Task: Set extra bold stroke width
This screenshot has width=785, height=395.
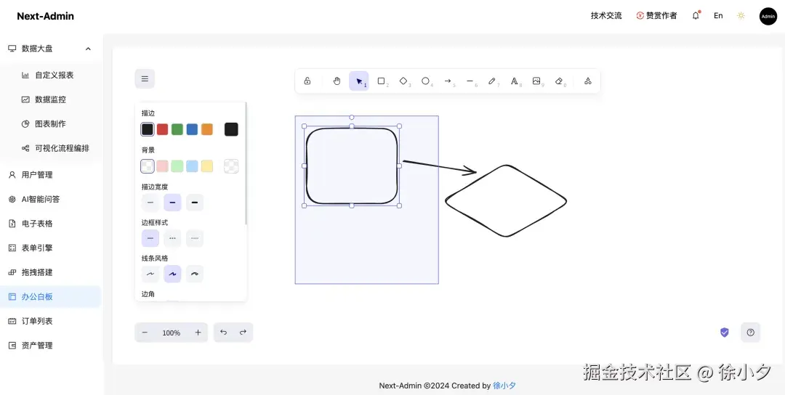Action: click(195, 203)
